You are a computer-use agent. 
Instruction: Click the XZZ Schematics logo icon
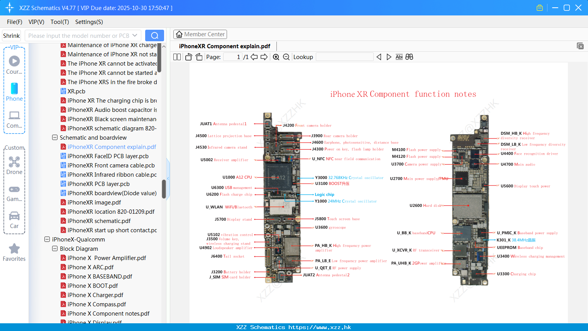(10, 8)
